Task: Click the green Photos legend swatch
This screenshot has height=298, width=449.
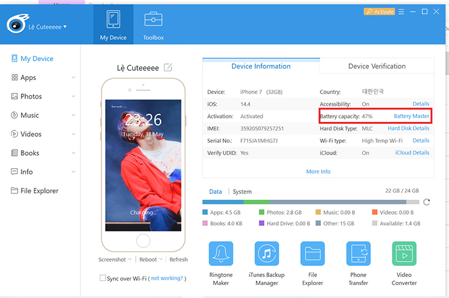Action: coord(261,212)
